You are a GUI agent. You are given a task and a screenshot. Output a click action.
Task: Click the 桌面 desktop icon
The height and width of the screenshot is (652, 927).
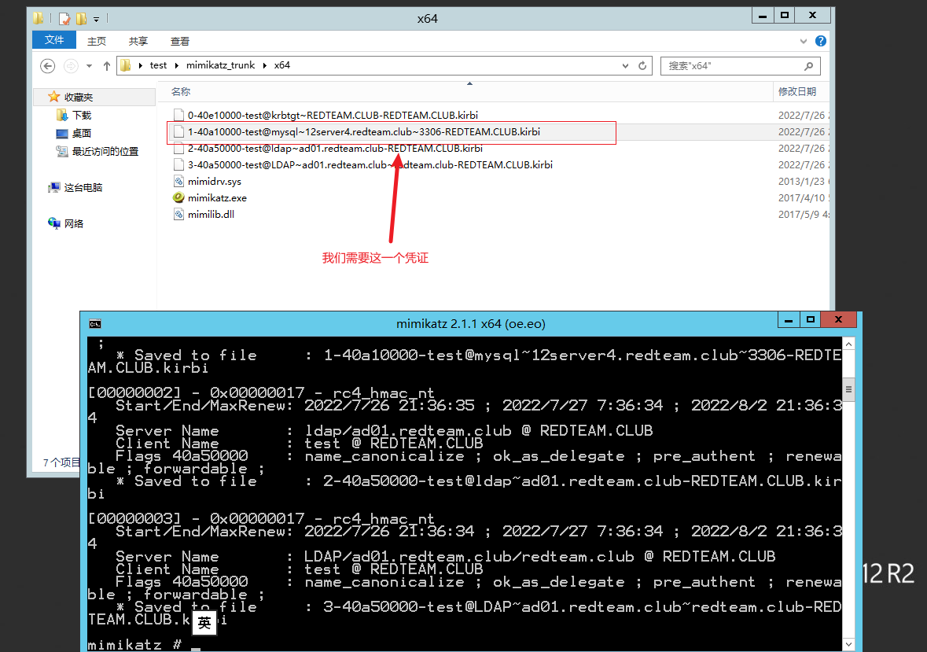click(x=62, y=134)
